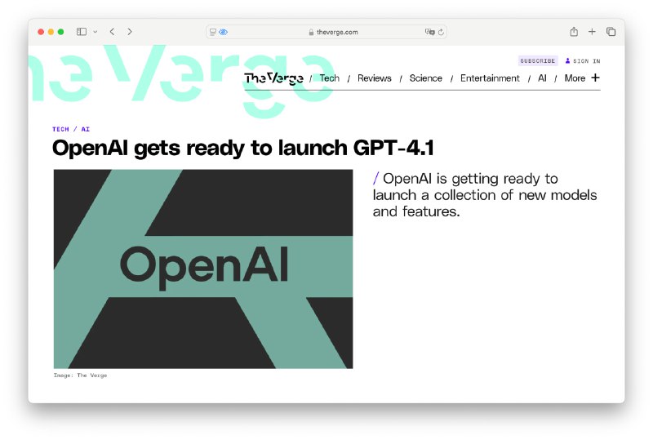The image size is (653, 440).
Task: Open the sidebar options chevron
Action: tap(96, 32)
